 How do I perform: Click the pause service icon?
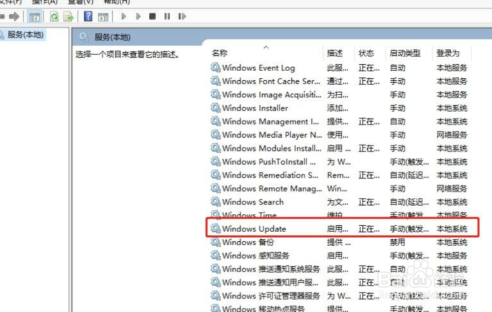[167, 16]
